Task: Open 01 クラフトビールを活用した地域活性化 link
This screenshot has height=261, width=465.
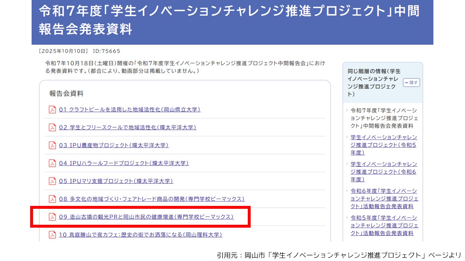Action: tap(130, 109)
